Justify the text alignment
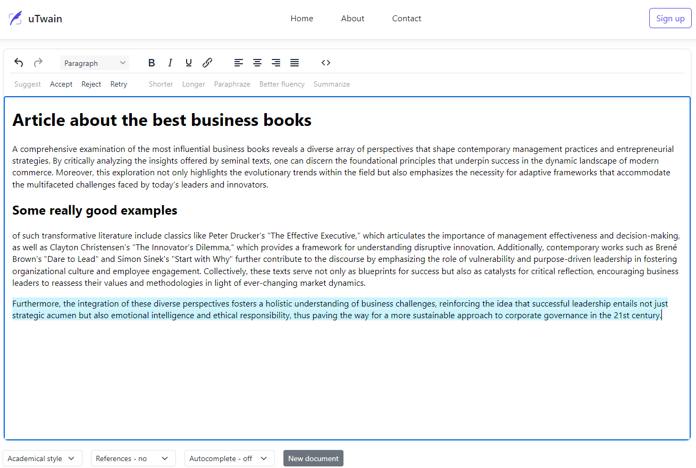Screen dimensions: 696x468 pyautogui.click(x=295, y=63)
